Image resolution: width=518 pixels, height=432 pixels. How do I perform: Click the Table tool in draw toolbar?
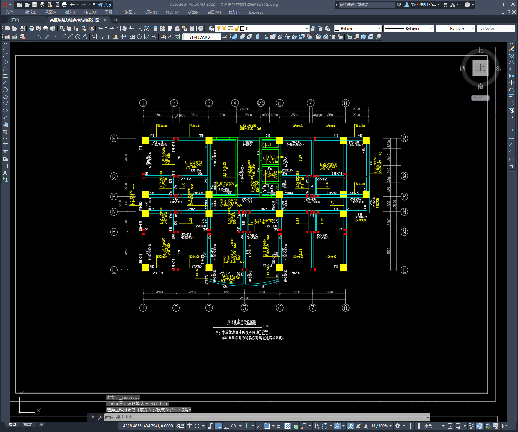[5, 166]
